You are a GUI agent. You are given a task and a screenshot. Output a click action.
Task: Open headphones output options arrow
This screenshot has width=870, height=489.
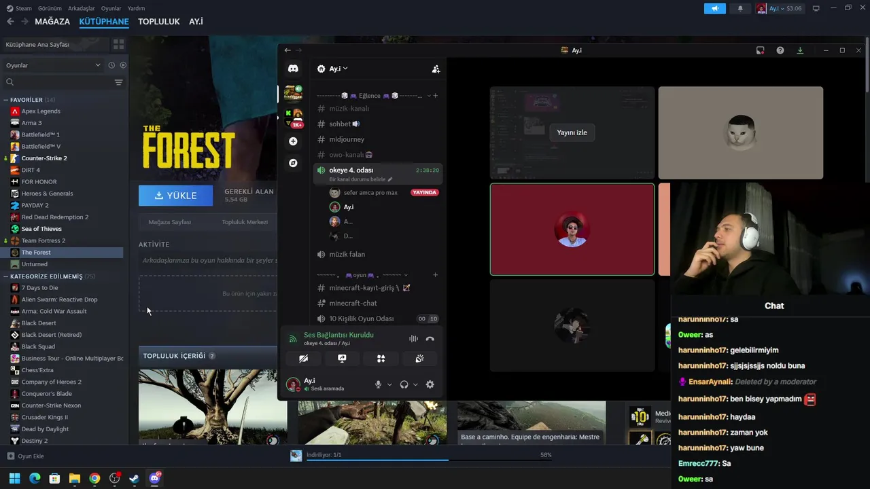point(415,384)
